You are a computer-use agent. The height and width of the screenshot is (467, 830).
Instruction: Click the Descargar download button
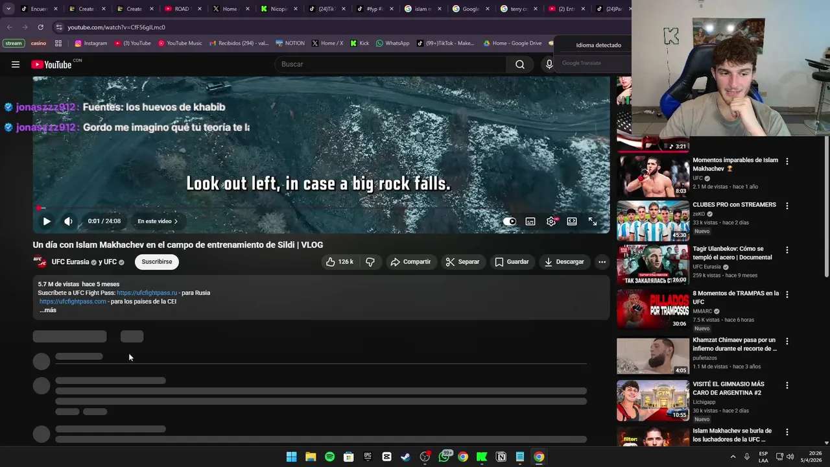click(x=564, y=261)
